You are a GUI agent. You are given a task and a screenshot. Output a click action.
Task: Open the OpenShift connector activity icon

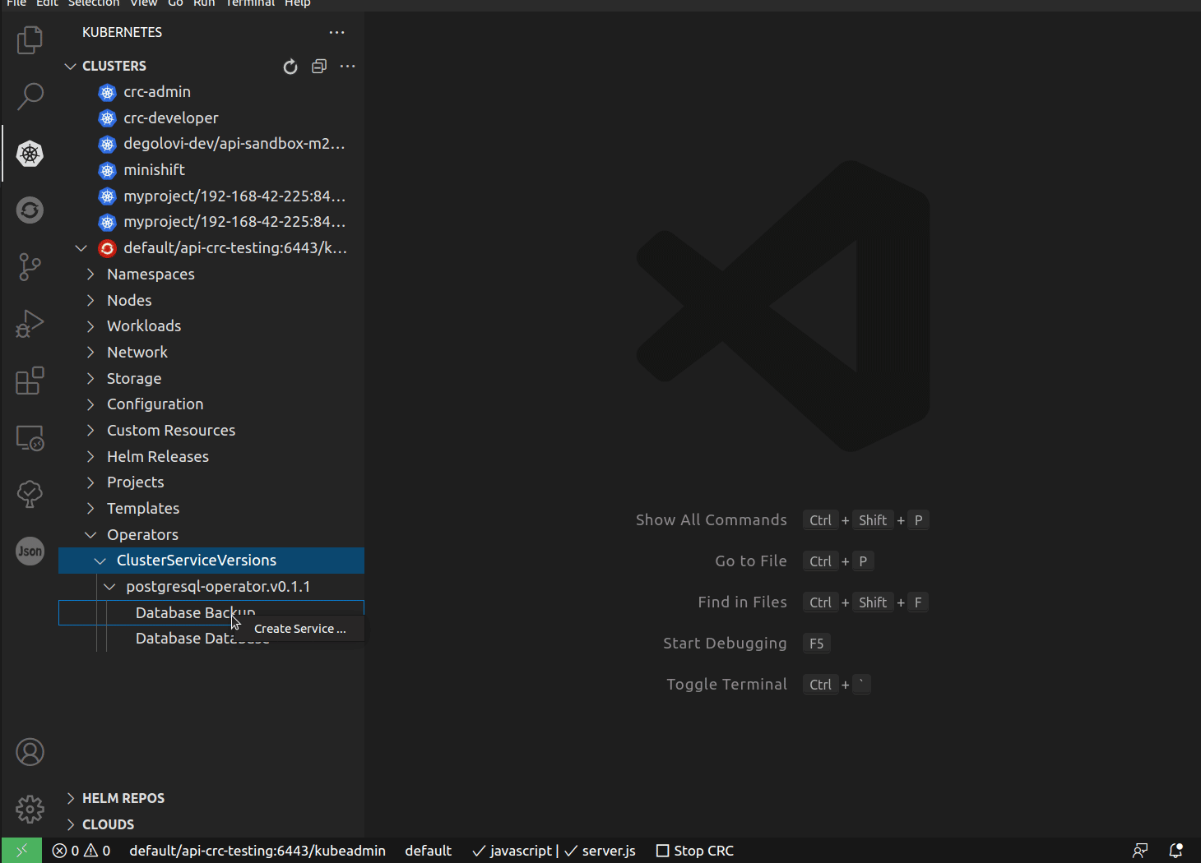pyautogui.click(x=30, y=210)
